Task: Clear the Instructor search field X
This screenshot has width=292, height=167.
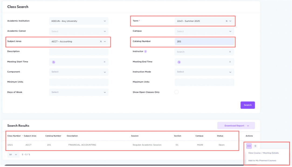Action: [230, 52]
